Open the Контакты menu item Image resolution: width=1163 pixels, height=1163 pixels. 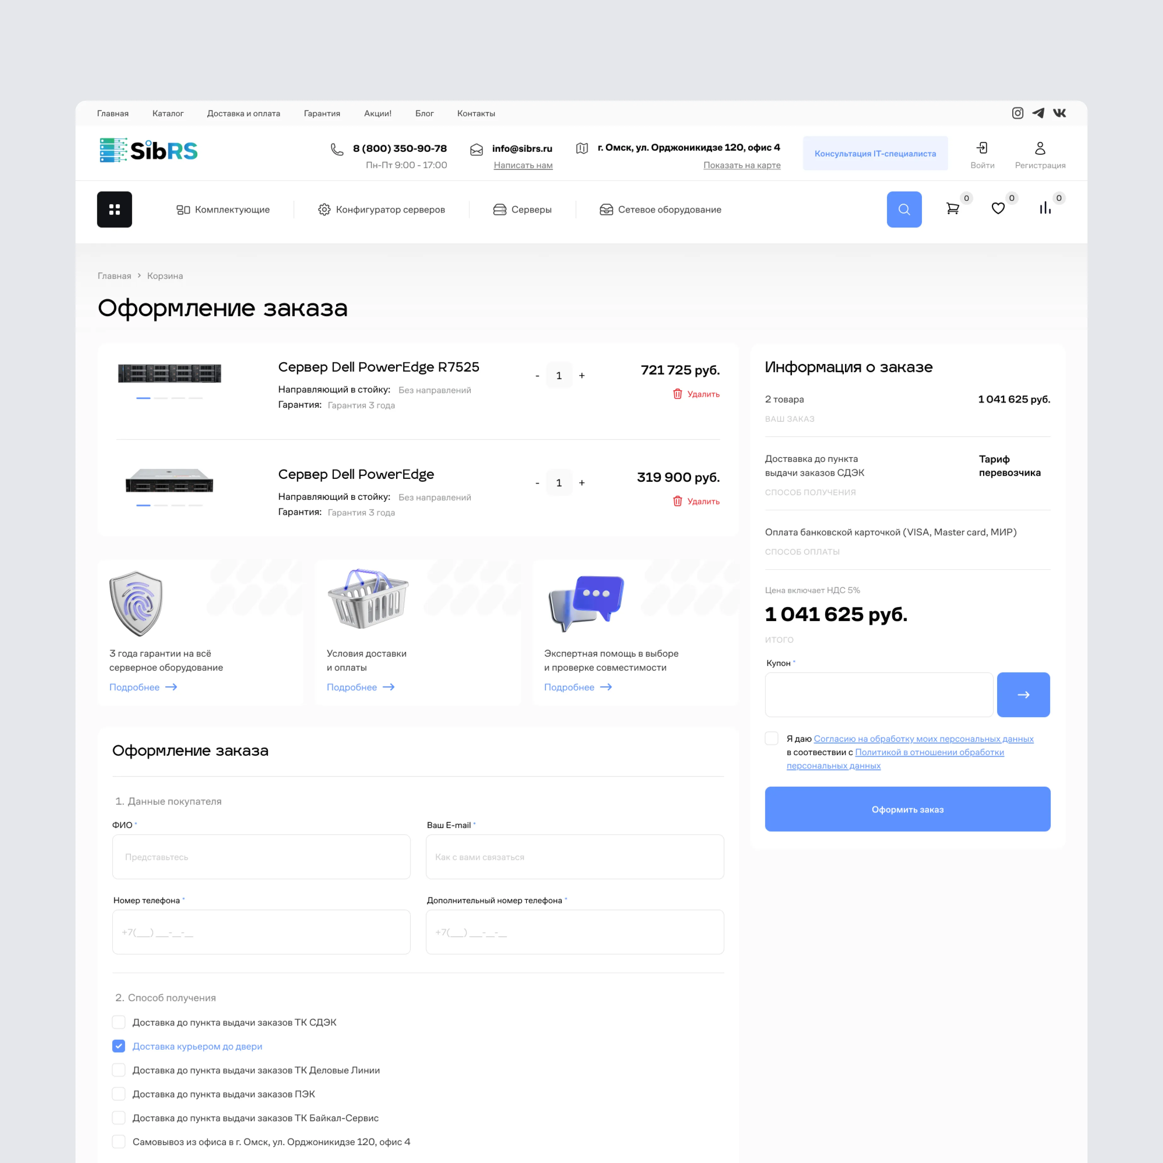coord(476,113)
